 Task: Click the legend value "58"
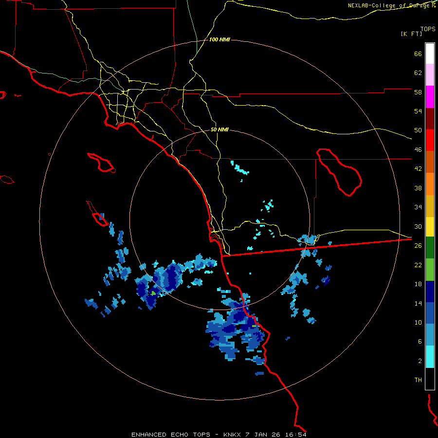418,92
